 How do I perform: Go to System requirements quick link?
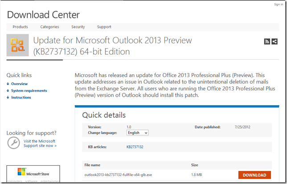pyautogui.click(x=29, y=90)
